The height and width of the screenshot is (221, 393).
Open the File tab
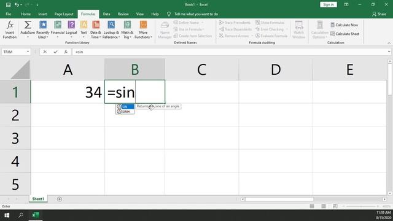[8, 14]
